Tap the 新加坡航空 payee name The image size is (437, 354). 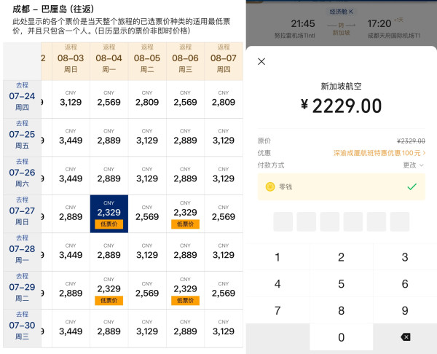point(341,86)
